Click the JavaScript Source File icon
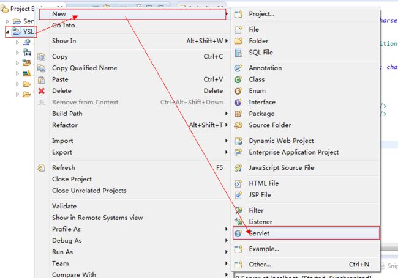 238,168
